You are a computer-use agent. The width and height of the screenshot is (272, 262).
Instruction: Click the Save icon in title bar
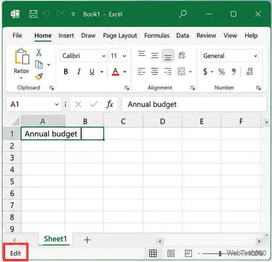(x=33, y=14)
